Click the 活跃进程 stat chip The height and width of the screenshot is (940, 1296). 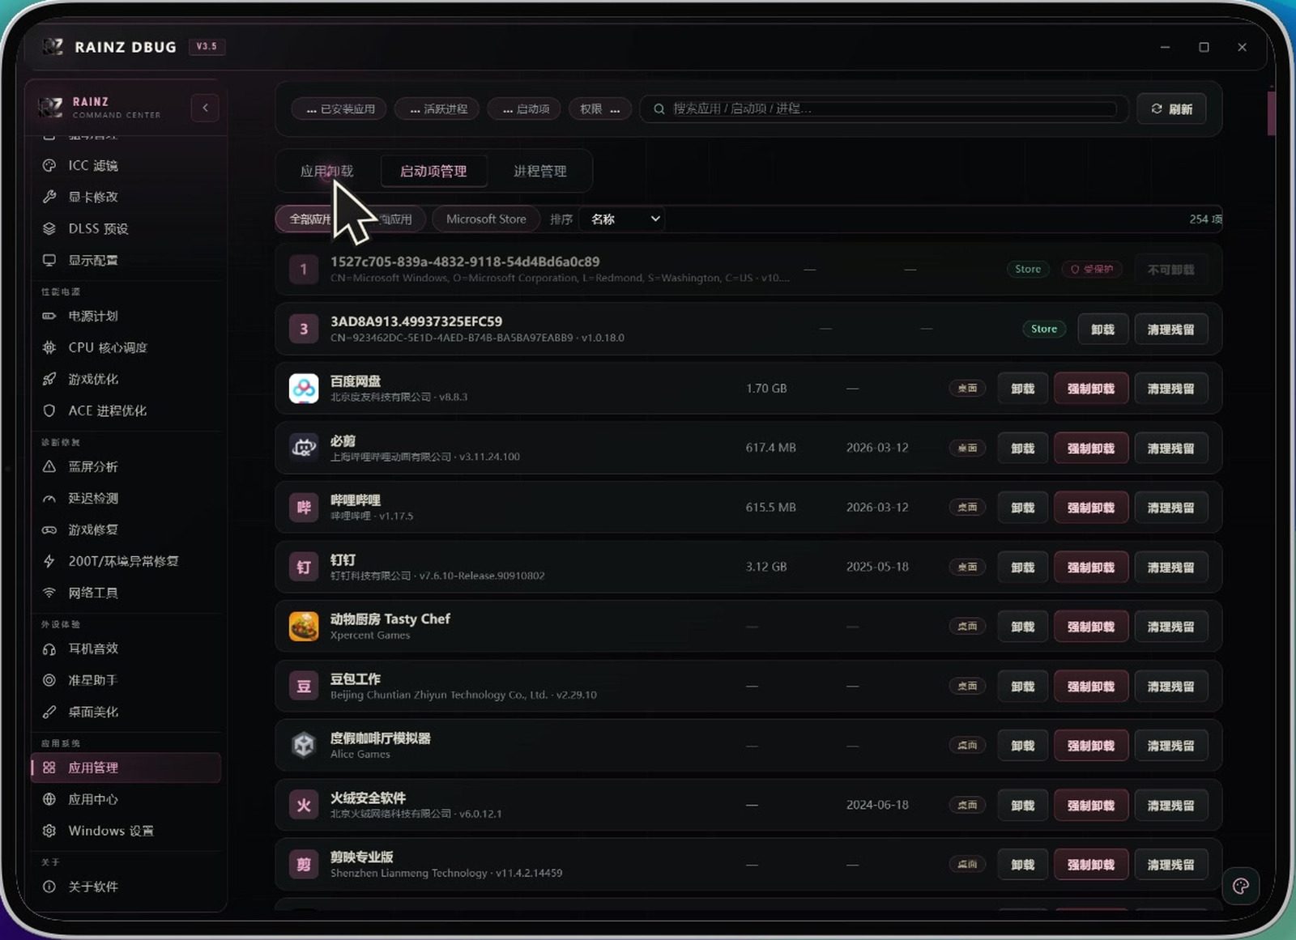tap(437, 108)
